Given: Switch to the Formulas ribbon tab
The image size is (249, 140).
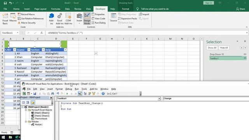Looking at the screenshot, I should point(56,9).
